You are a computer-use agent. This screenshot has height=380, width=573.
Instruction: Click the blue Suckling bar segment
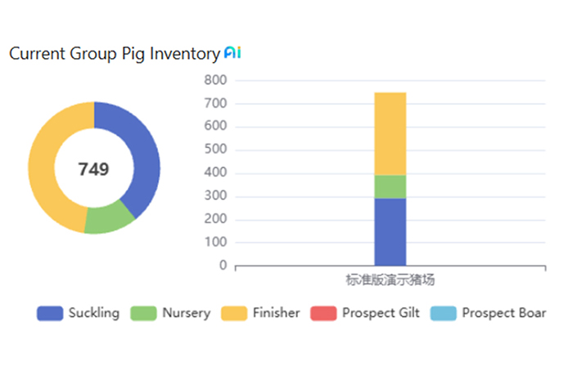click(x=390, y=231)
